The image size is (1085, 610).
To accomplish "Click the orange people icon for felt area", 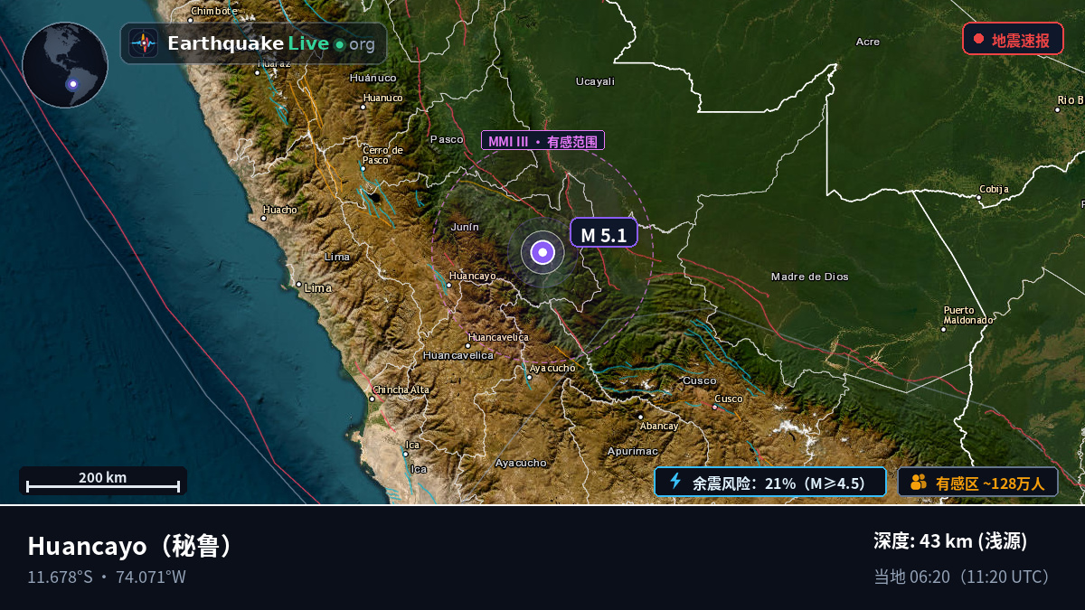I will tap(919, 483).
